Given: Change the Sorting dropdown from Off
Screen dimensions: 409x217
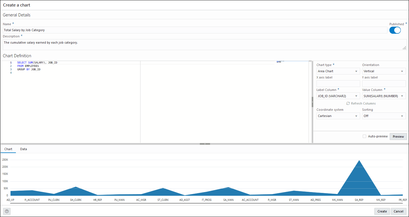Looking at the screenshot, I should point(384,116).
